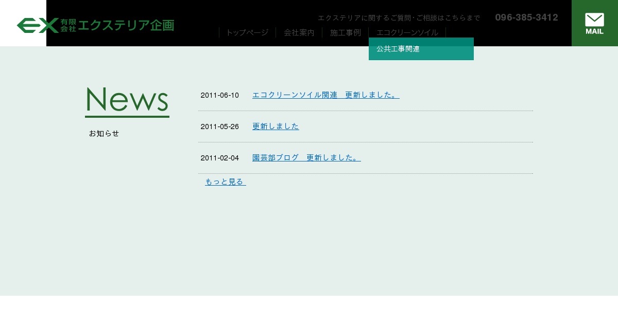Click date text 2011-06-10

tap(220, 95)
